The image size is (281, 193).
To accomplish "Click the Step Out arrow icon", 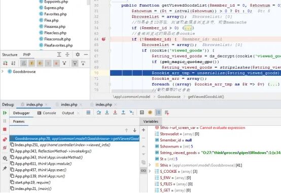I will click(x=123, y=112).
